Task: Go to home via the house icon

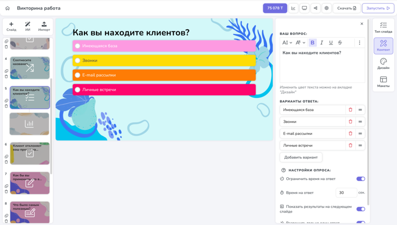Action: (8, 8)
